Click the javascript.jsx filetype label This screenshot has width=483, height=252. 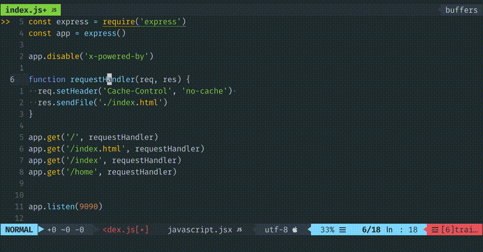[x=199, y=230]
